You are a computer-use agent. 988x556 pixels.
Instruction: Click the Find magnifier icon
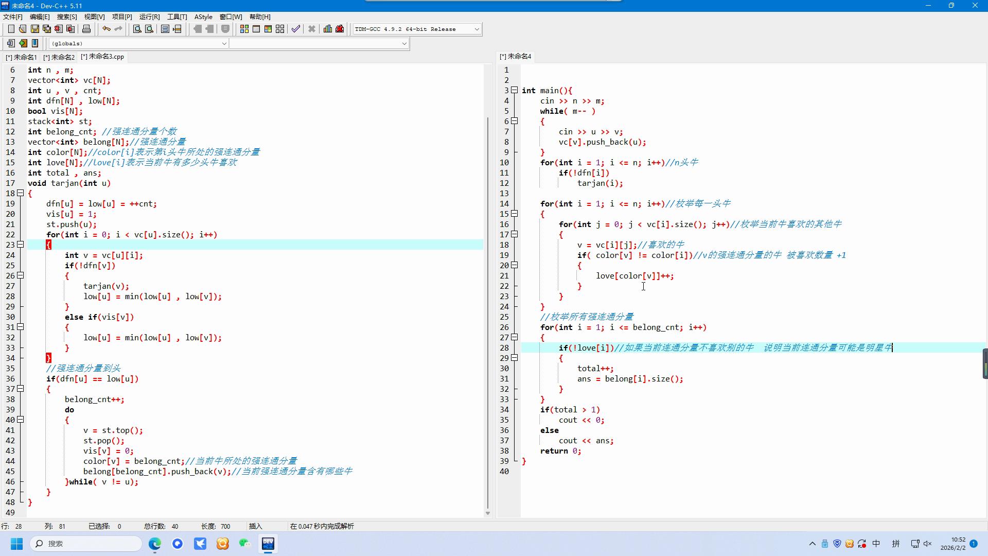[x=137, y=29]
